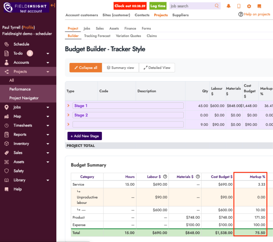The height and width of the screenshot is (242, 273).
Task: Click the Materials $ help question mark
Action: tap(198, 177)
